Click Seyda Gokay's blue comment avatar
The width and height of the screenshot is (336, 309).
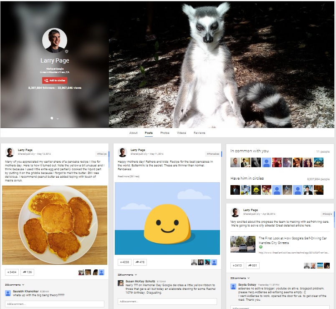coord(233,286)
